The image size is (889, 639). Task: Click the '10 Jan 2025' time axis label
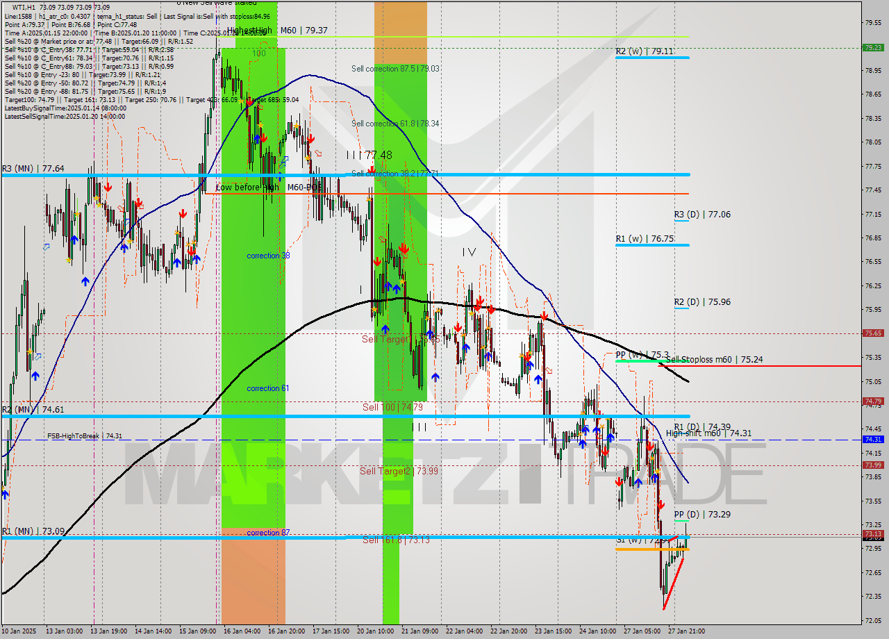[x=19, y=631]
